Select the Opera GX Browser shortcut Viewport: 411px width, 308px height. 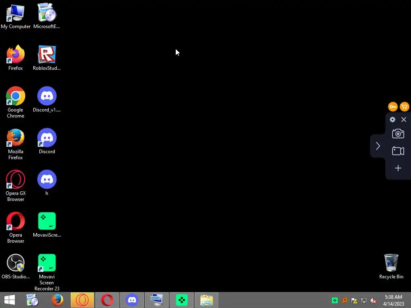(x=16, y=186)
